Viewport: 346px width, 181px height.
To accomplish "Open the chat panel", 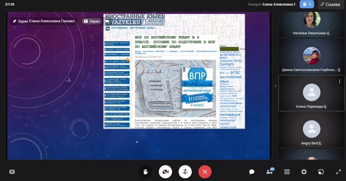I will 252,172.
